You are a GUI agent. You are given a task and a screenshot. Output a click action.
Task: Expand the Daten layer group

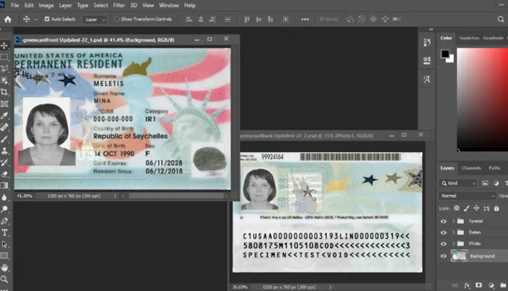coord(453,232)
